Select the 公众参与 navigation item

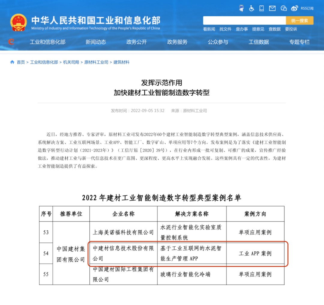(x=218, y=42)
